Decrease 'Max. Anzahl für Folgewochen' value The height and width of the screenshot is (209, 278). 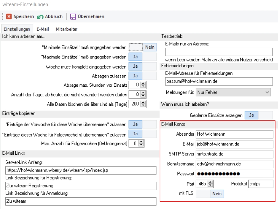tap(143, 145)
